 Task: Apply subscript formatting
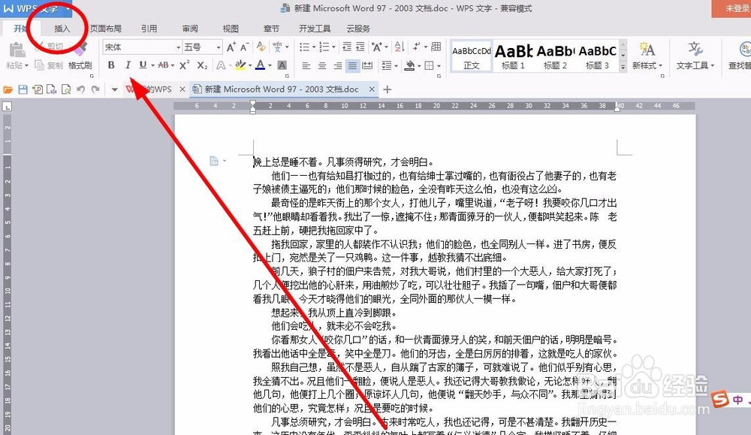[202, 65]
